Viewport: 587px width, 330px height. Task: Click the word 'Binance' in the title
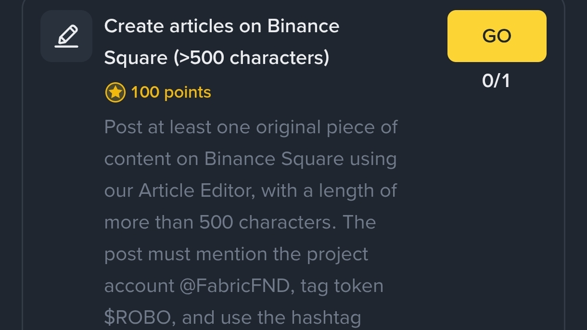(303, 26)
